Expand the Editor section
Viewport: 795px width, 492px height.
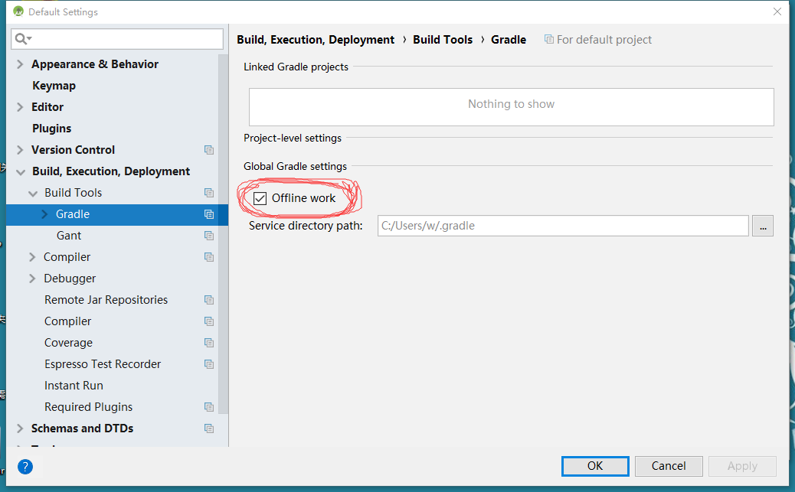coord(20,107)
